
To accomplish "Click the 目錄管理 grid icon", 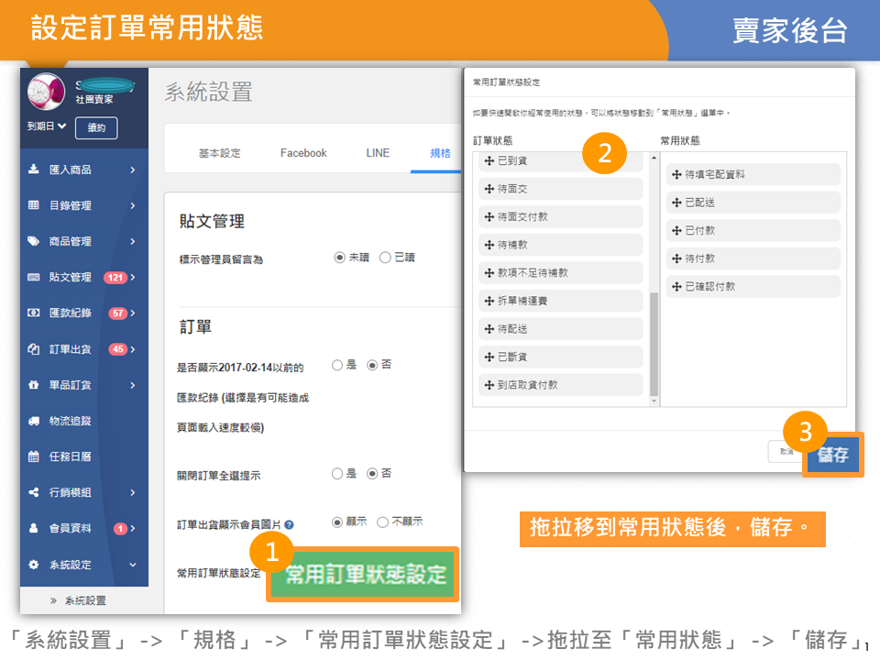I will tap(34, 205).
